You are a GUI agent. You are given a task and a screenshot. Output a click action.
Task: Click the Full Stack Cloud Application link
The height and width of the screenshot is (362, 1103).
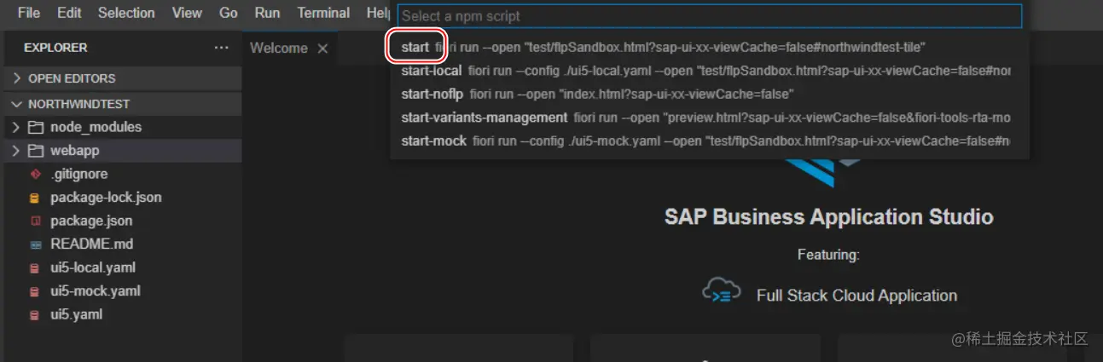856,296
